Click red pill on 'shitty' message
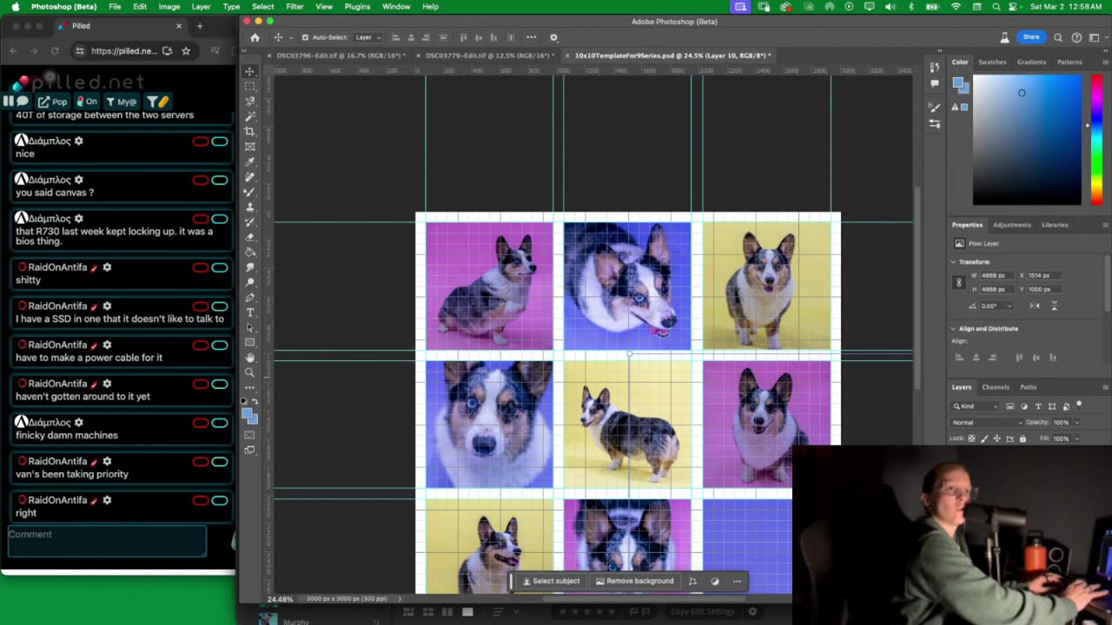Screen dimensions: 1112x625 point(201,267)
